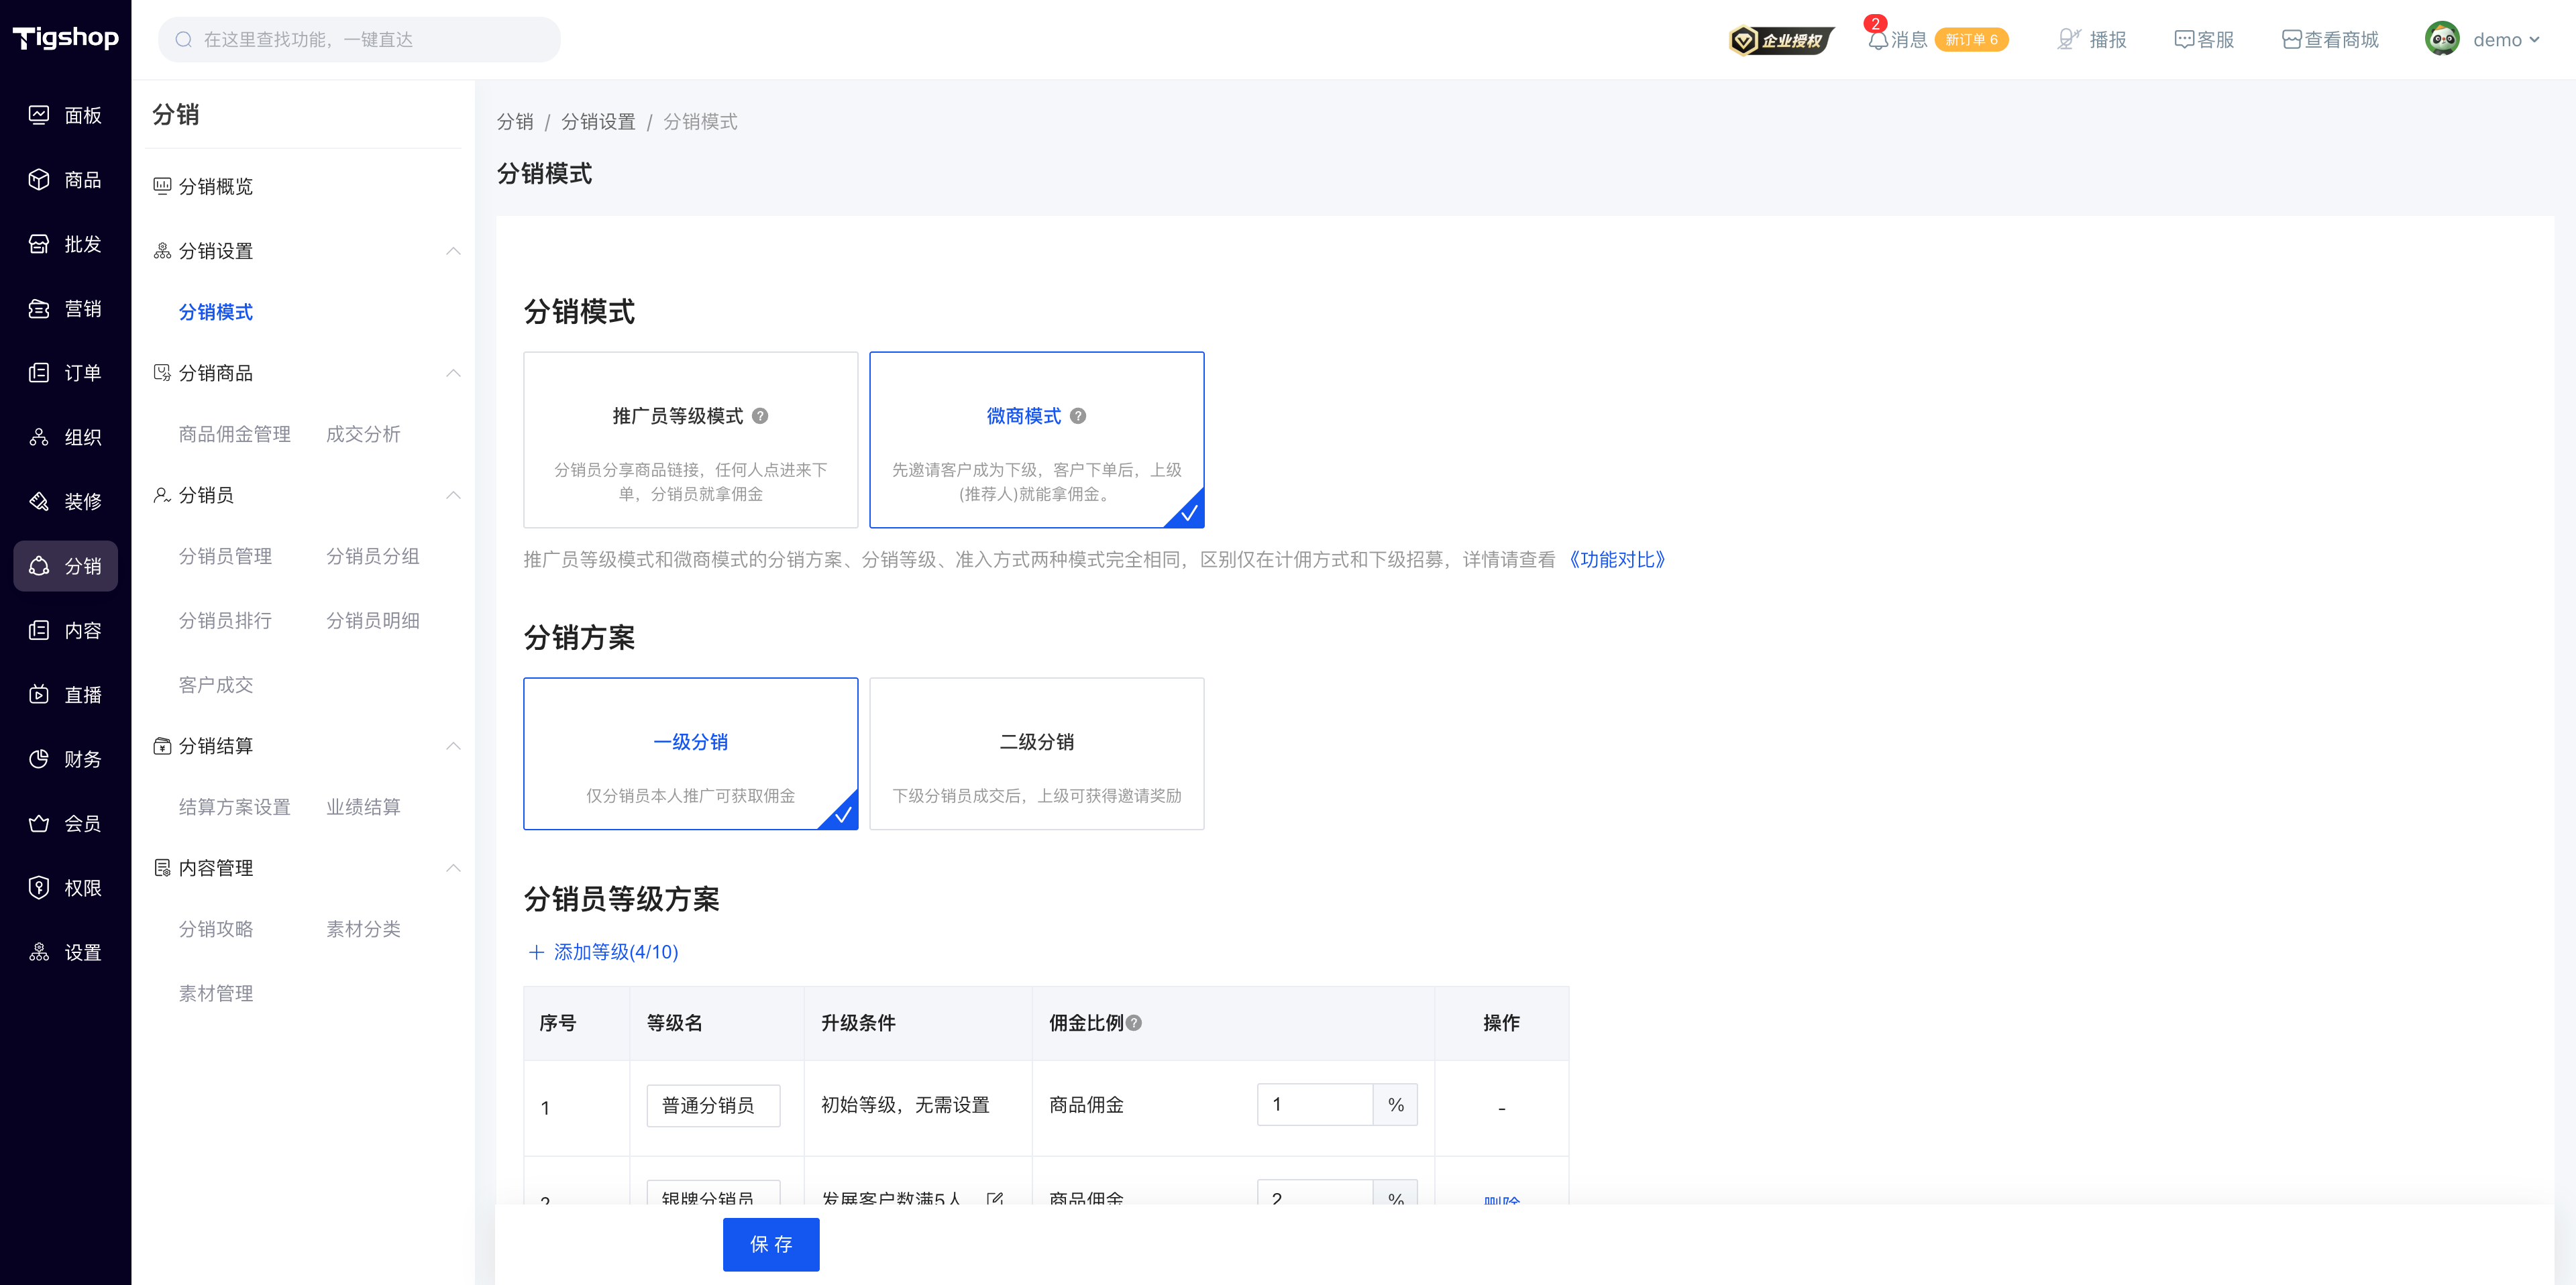
Task: Select 推广员等级模式 distribution mode card
Action: (690, 440)
